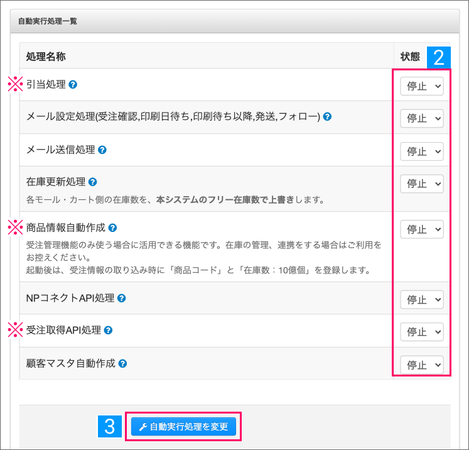Click help icon next to 引当処理
The width and height of the screenshot is (469, 450).
pyautogui.click(x=73, y=85)
